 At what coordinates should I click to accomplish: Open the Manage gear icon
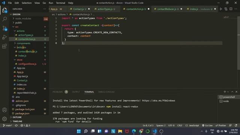(x=4, y=118)
